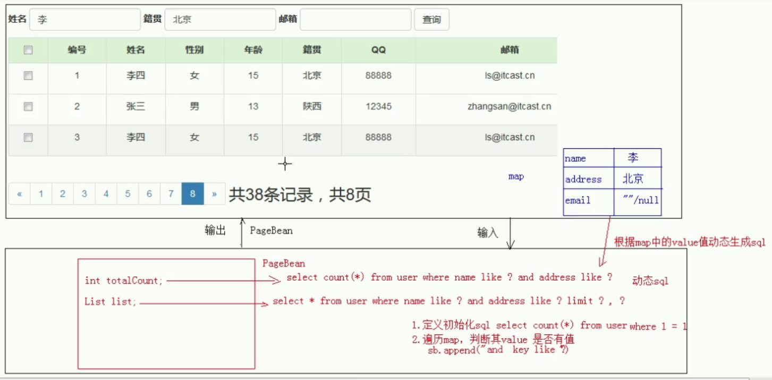This screenshot has width=772, height=380.
Task: Click the 年龄 column header
Action: pyautogui.click(x=253, y=50)
